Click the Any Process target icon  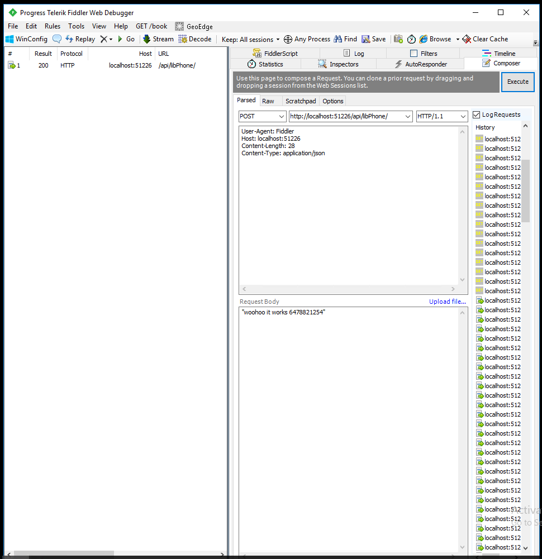tap(288, 39)
